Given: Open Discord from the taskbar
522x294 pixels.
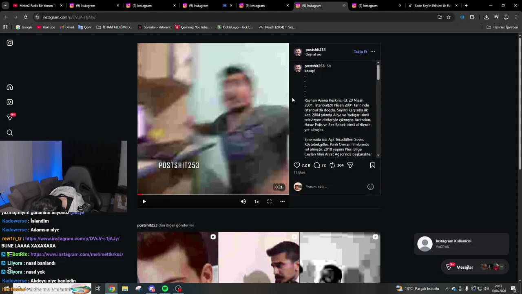Looking at the screenshot, I should click(151, 289).
